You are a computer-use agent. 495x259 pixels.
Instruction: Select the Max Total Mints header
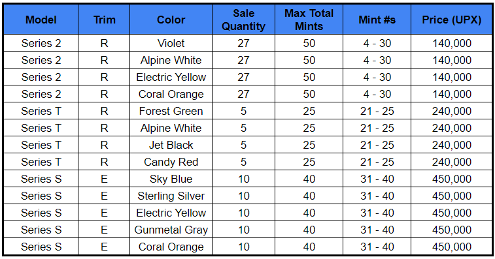[309, 20]
